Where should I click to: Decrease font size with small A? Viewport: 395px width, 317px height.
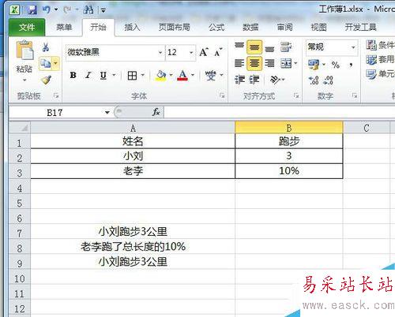pyautogui.click(x=218, y=53)
